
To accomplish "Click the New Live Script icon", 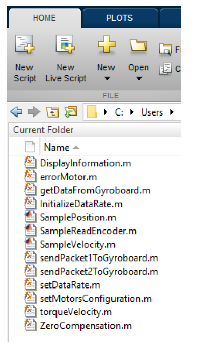I will click(x=65, y=44).
